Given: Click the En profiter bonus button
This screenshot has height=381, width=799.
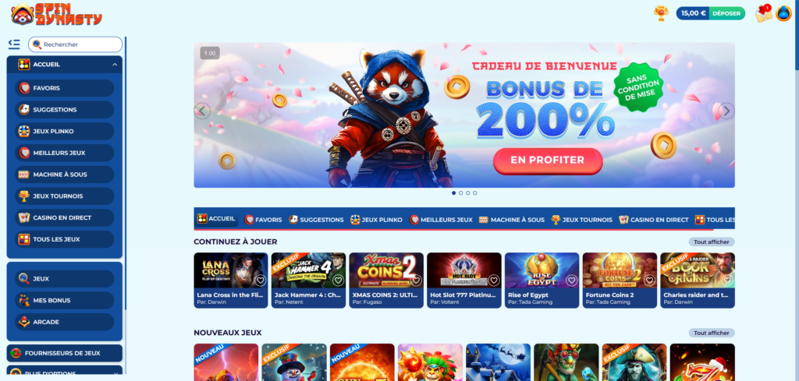Looking at the screenshot, I should point(548,161).
